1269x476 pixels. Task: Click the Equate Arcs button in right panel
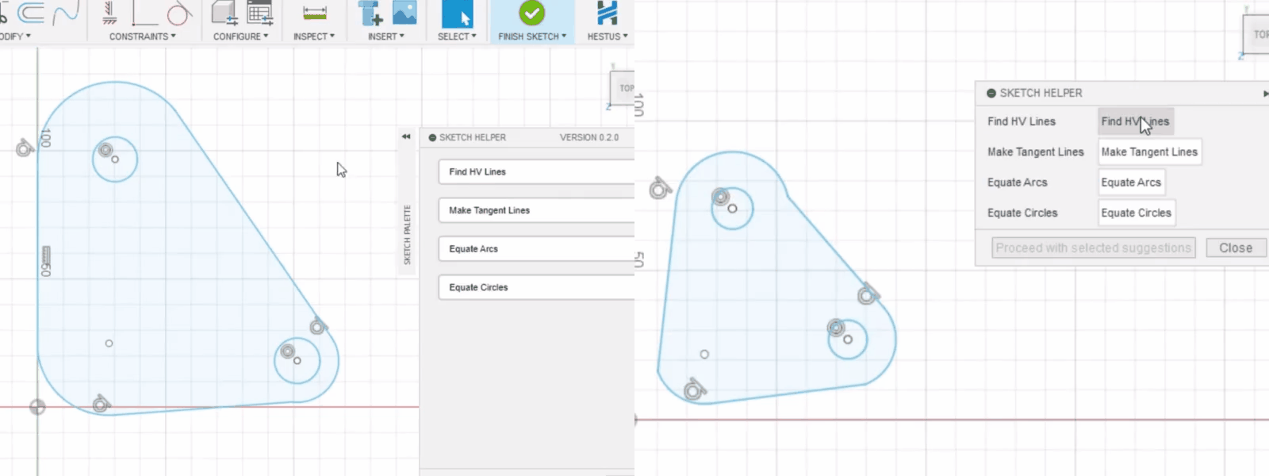[1131, 182]
